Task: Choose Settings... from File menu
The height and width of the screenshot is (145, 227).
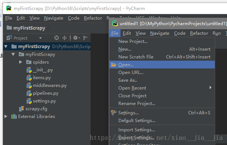Action: [162, 113]
